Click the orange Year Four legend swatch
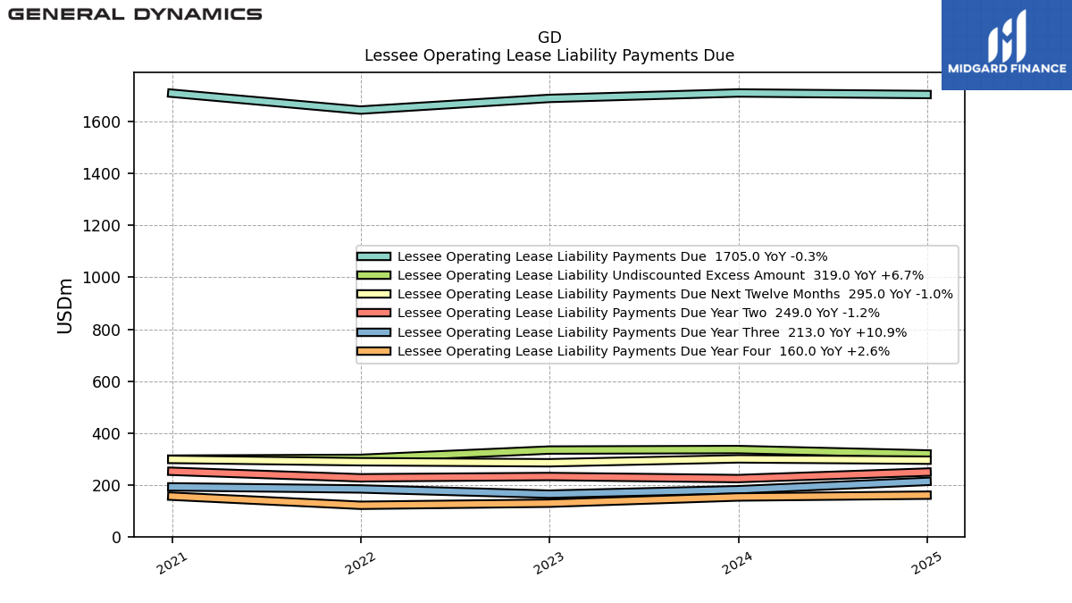Viewport: 1072px width, 603px height. [x=373, y=351]
